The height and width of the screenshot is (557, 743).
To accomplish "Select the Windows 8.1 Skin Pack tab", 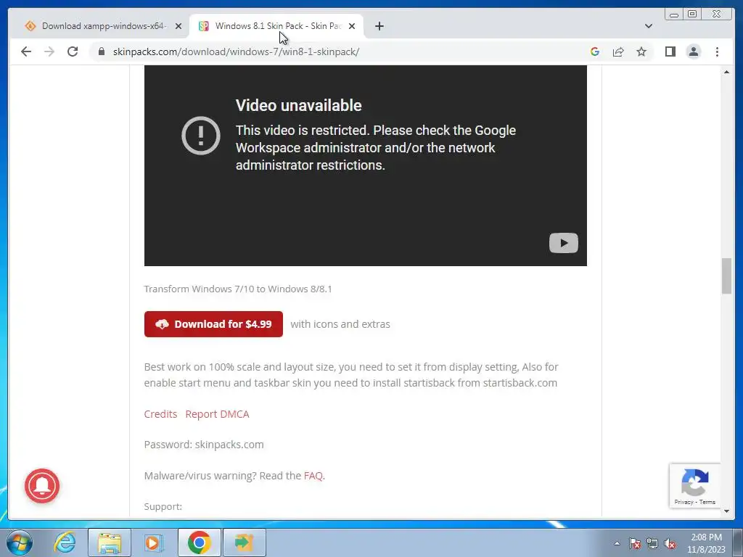I will pyautogui.click(x=276, y=26).
